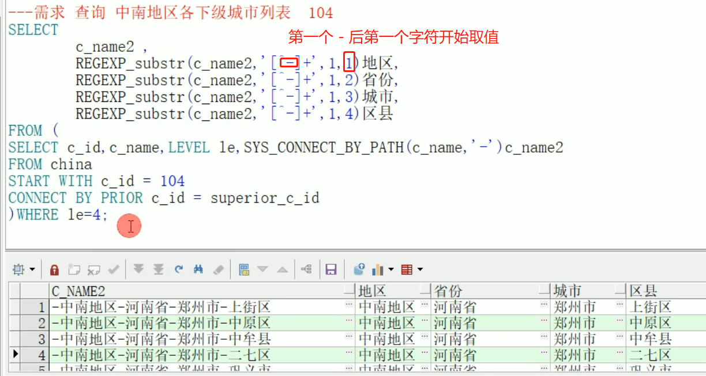This screenshot has width=706, height=376.
Task: Click 中原区 cell in the 区县 column
Action: tap(666, 323)
